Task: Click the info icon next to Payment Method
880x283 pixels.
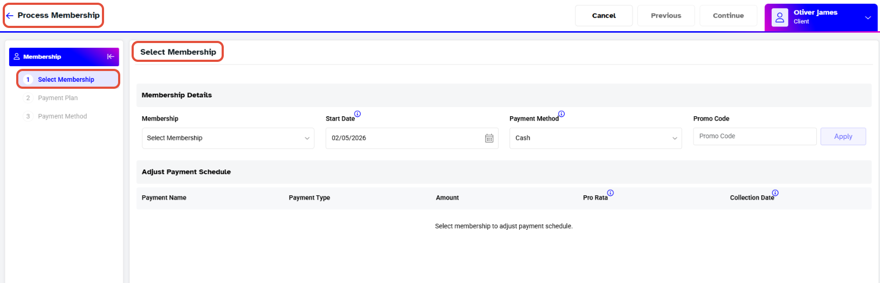Action: pos(561,114)
